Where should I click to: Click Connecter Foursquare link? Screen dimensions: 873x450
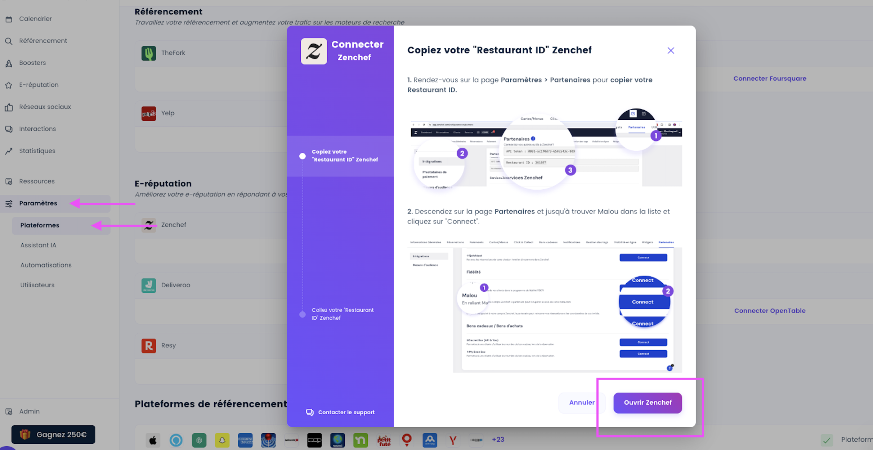click(770, 78)
